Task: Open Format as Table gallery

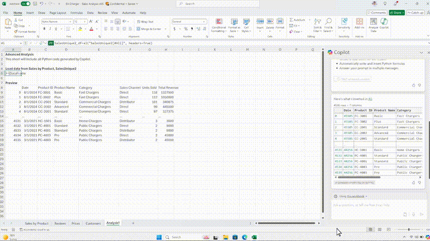Action: point(234,26)
